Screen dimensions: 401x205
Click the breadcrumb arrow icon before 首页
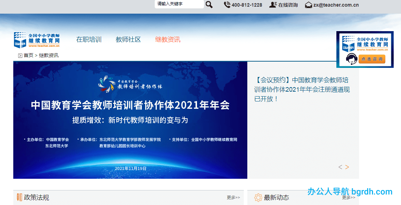[20, 56]
